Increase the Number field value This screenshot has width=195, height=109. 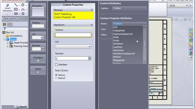pyautogui.click(x=90, y=57)
